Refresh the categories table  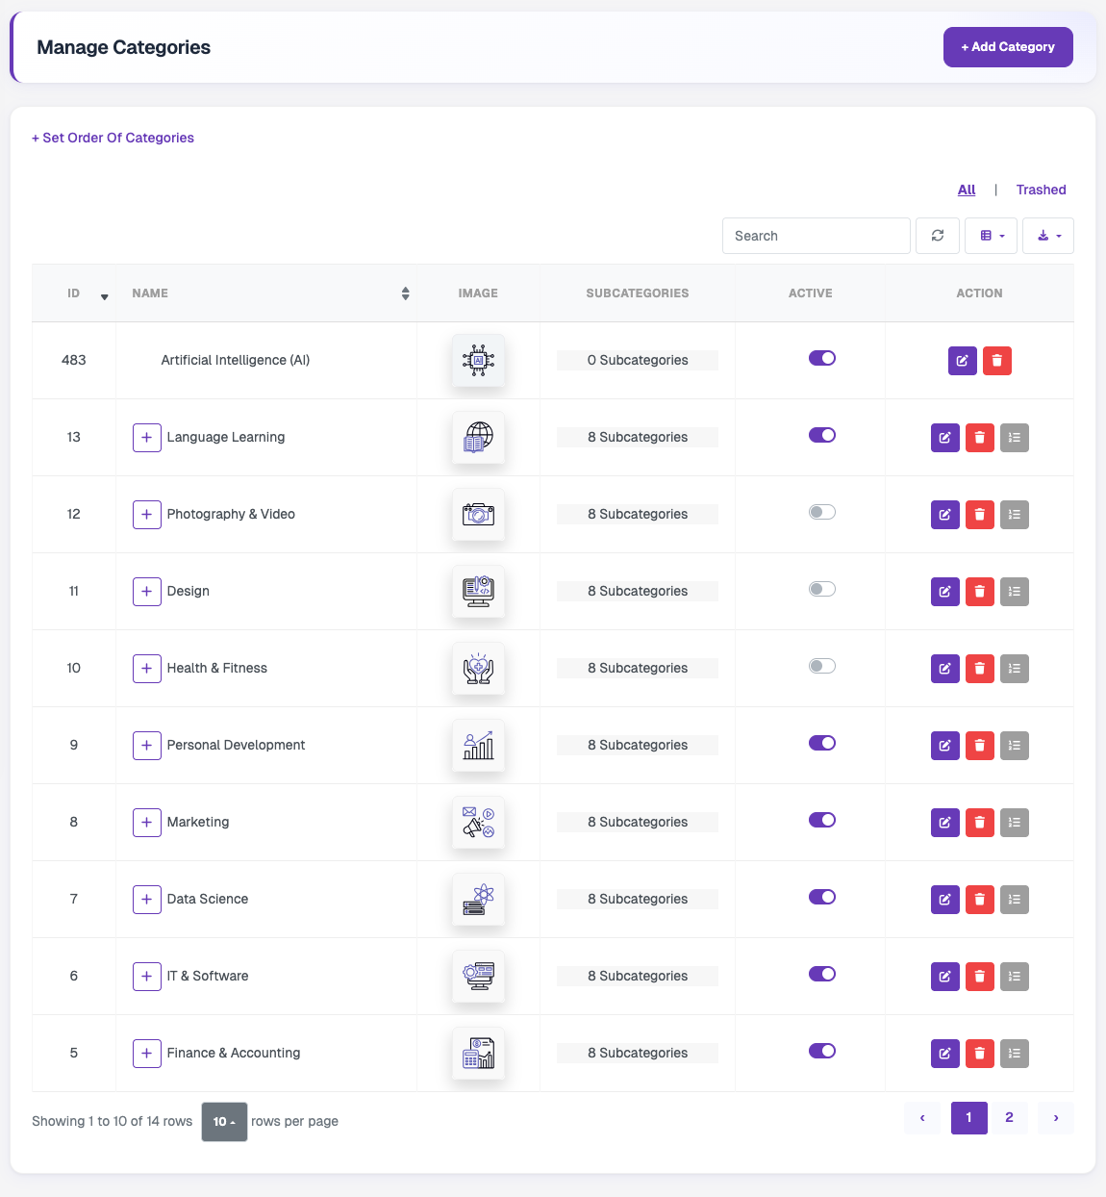pyautogui.click(x=938, y=236)
